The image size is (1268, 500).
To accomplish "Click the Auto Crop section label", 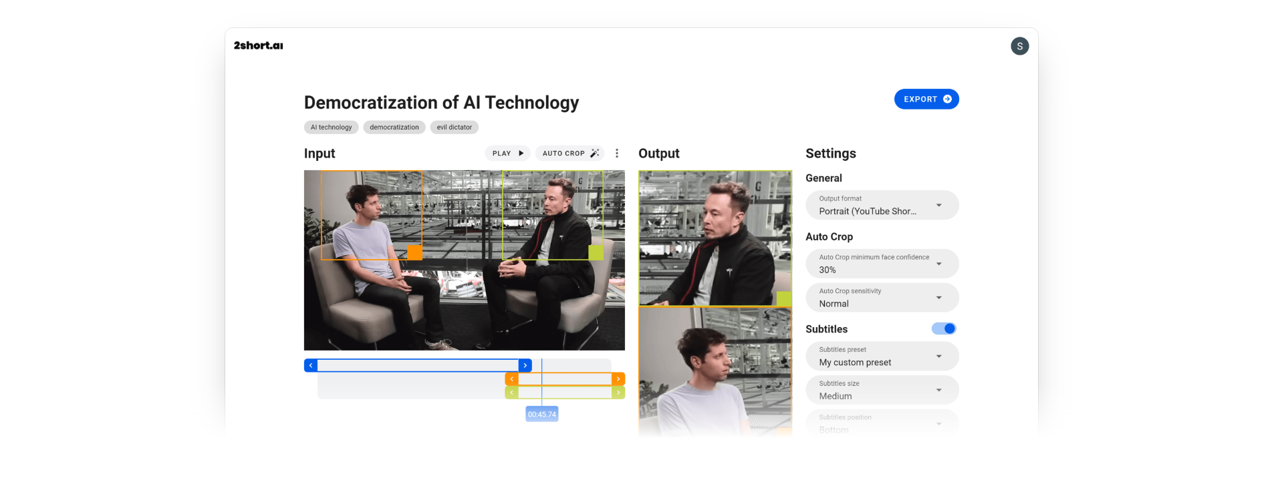I will [829, 237].
